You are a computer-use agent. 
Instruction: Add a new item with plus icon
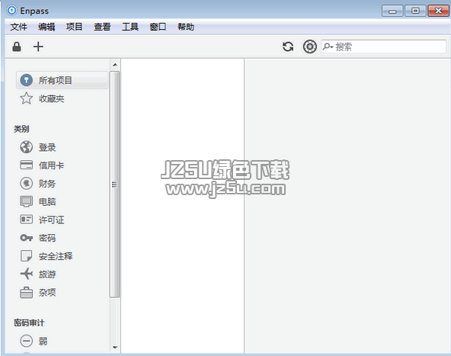38,47
